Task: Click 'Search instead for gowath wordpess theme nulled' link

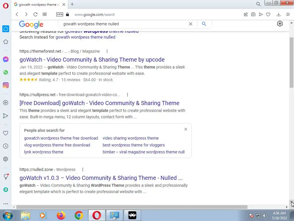Action: 85,37
